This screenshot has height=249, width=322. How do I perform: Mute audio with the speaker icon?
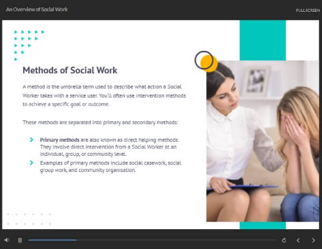click(x=7, y=240)
